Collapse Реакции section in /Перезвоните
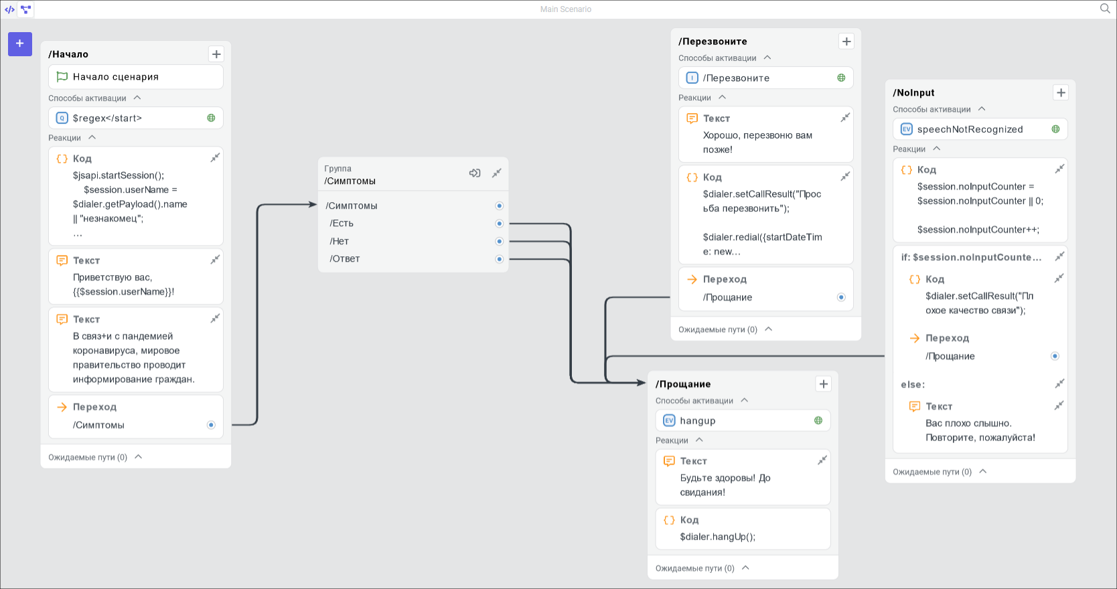The image size is (1117, 589). (x=722, y=97)
